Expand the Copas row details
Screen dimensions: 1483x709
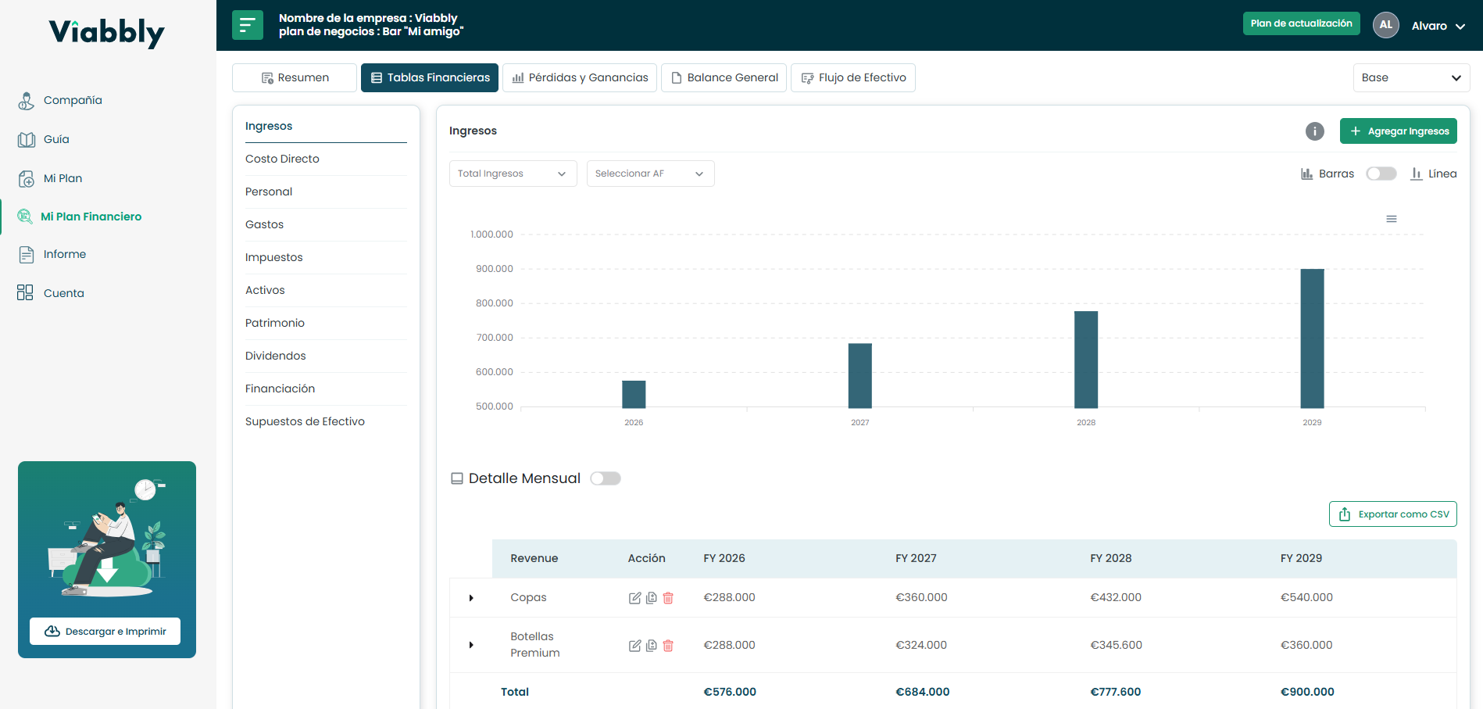(x=471, y=598)
